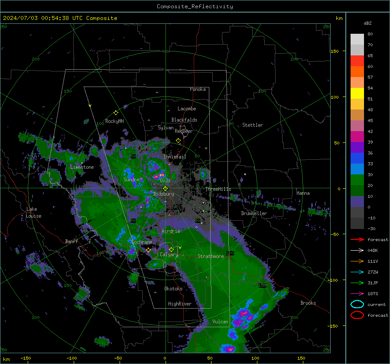390x364 pixels.
Task: Select the orange 111V arrow symbol
Action: pos(357,261)
